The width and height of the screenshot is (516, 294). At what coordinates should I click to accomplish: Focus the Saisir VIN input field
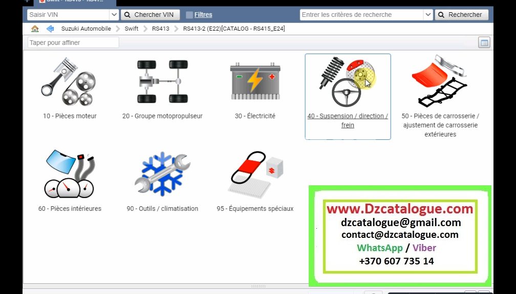pyautogui.click(x=69, y=15)
